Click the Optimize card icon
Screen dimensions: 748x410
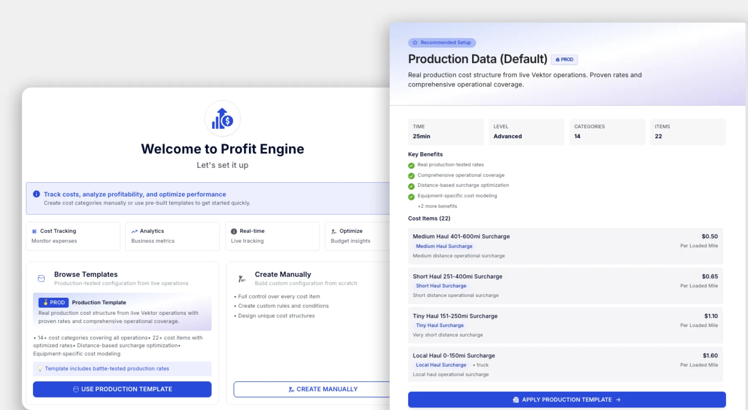[334, 231]
